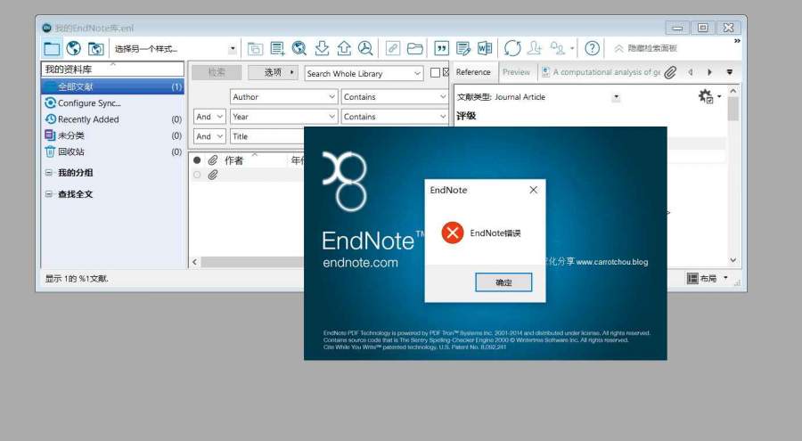Click read status dot column header

(197, 160)
